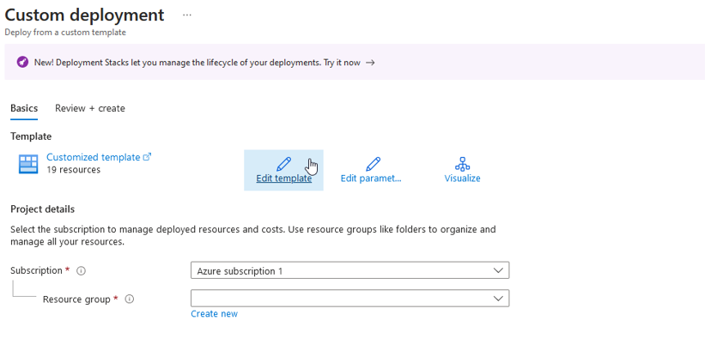Click the Create new resource group link

[214, 314]
